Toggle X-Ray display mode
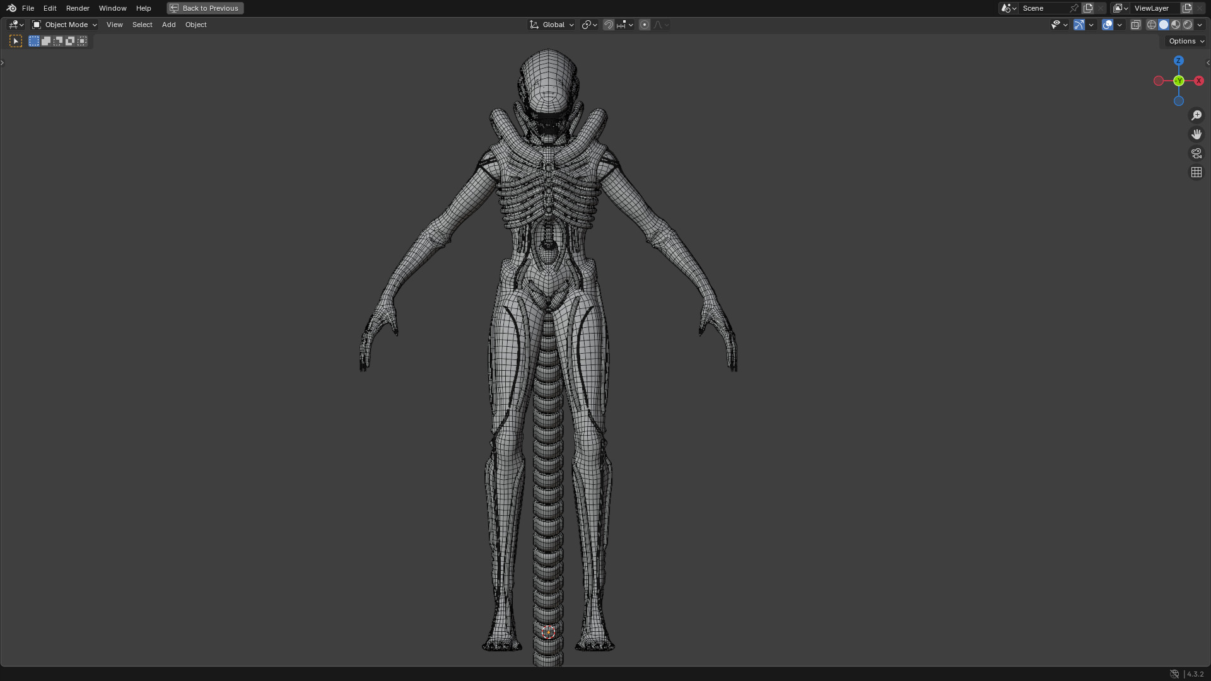 point(1135,25)
